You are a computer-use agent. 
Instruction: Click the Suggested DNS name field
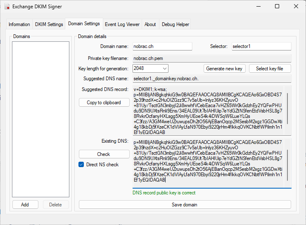(x=212, y=79)
